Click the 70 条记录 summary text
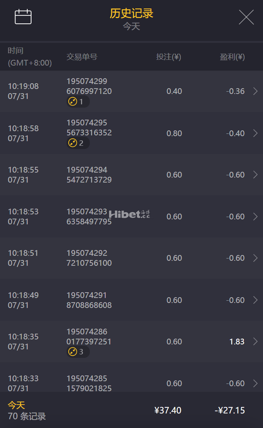 click(27, 416)
